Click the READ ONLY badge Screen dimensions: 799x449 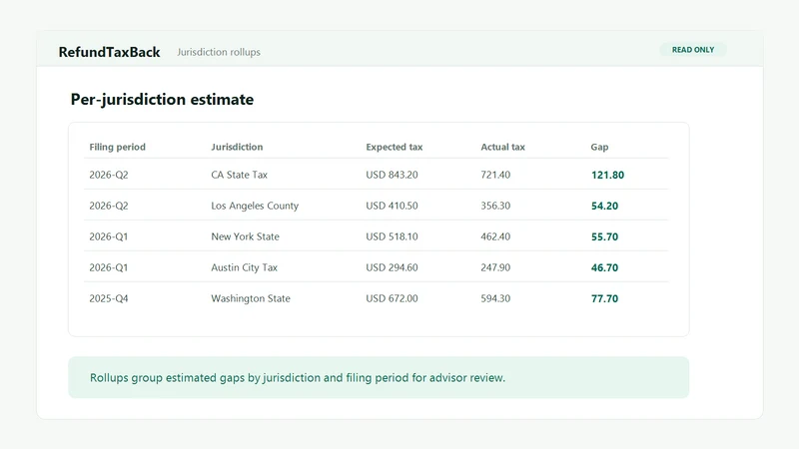click(x=693, y=49)
